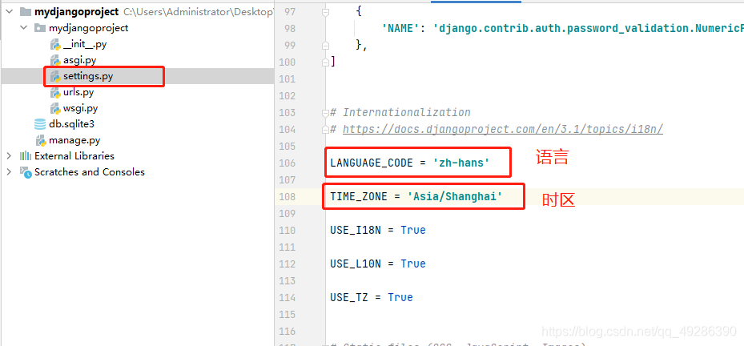Screen dimensions: 744x346
Task: Select __init__.py in the project tree
Action: coord(85,45)
